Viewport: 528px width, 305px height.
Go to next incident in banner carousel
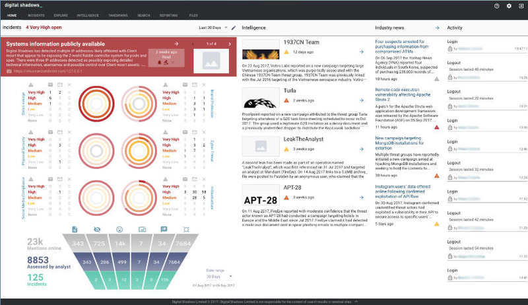(x=229, y=44)
